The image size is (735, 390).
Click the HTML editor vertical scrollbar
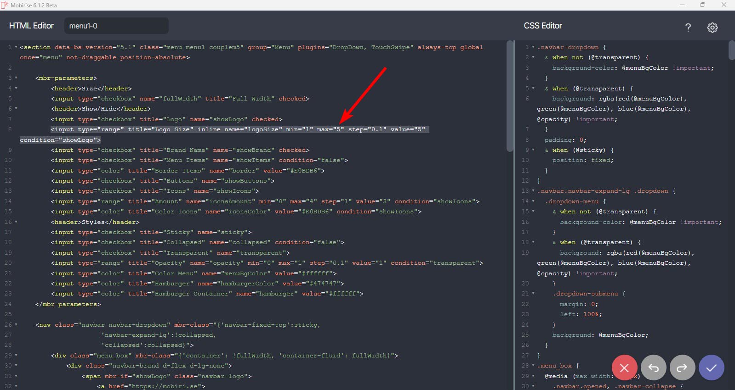click(509, 96)
